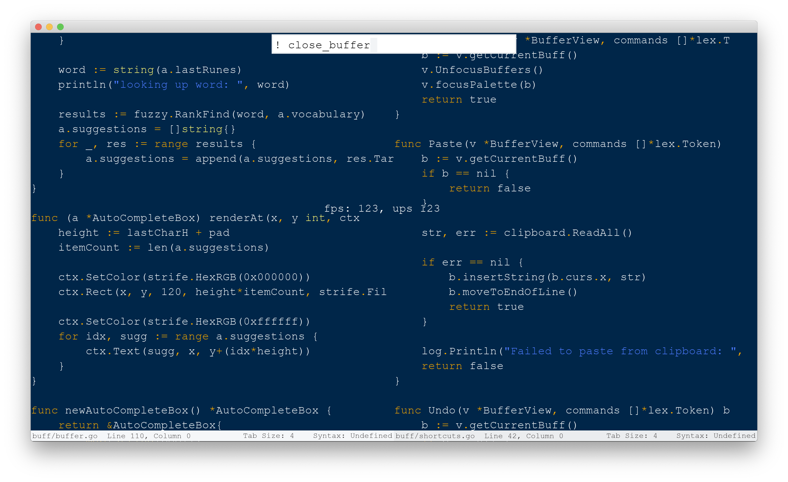
Task: Click Line 42, Column 0 indicator
Action: 524,436
